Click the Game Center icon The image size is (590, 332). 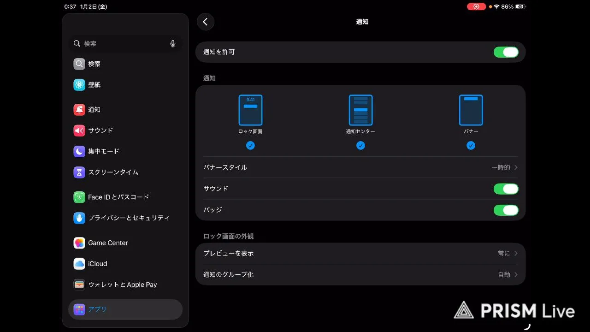tap(79, 243)
